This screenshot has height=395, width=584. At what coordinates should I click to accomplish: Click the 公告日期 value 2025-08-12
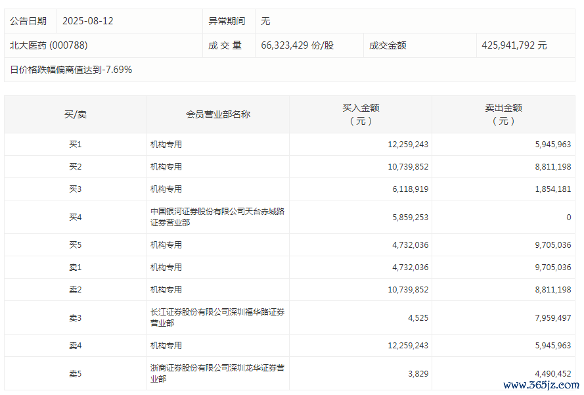click(x=87, y=21)
